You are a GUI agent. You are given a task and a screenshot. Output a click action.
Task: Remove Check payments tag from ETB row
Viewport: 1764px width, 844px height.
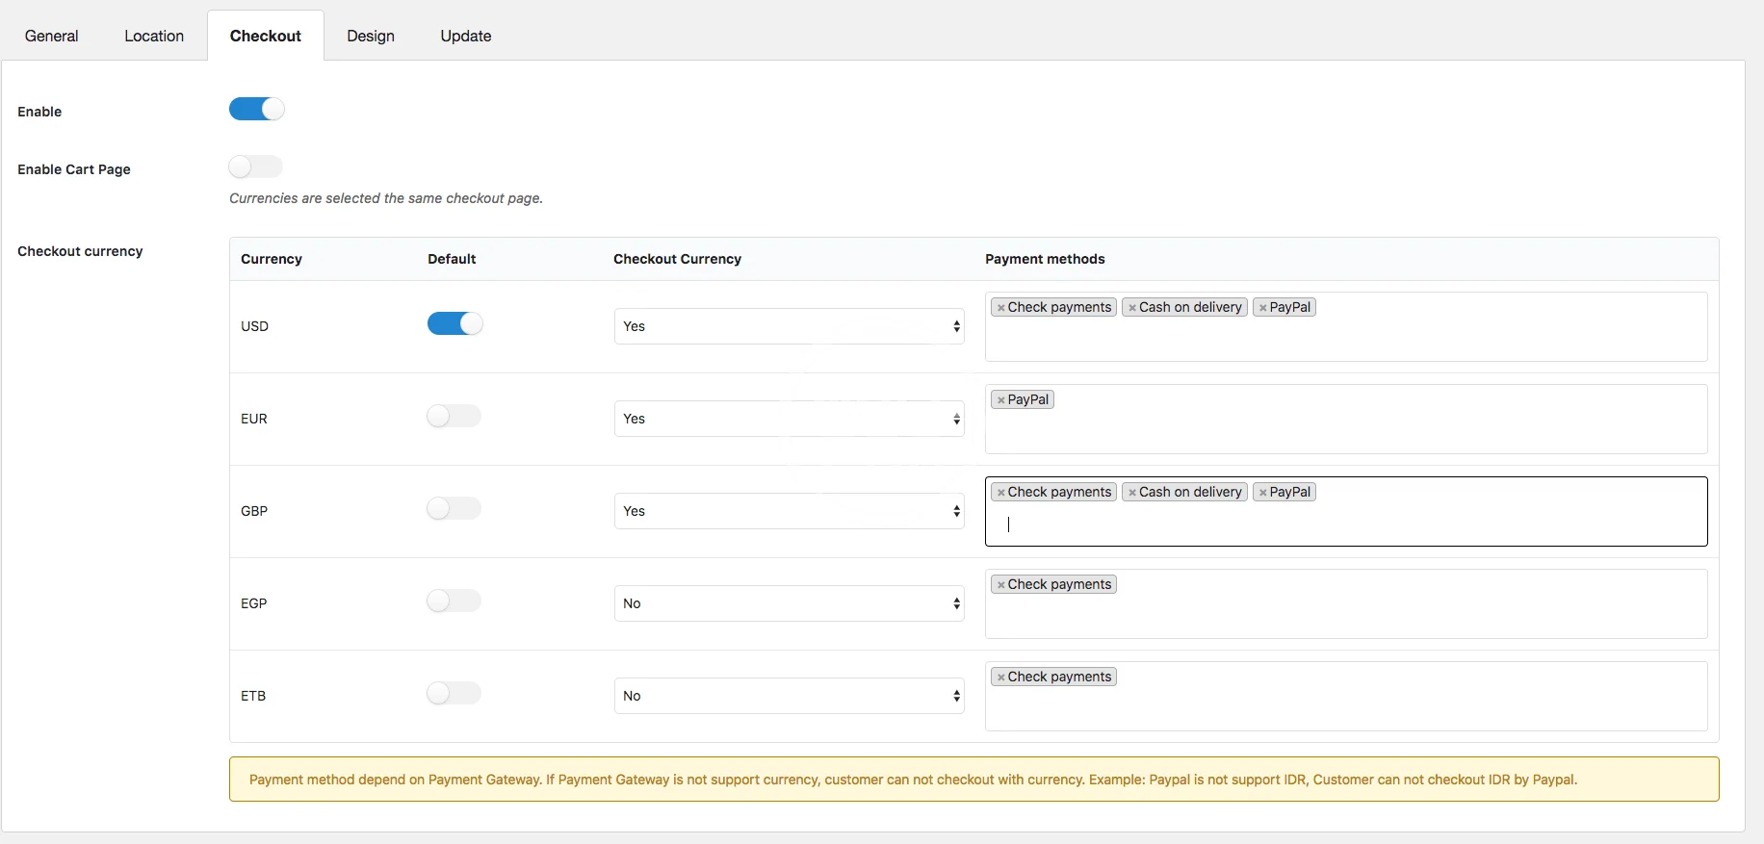(x=1000, y=678)
